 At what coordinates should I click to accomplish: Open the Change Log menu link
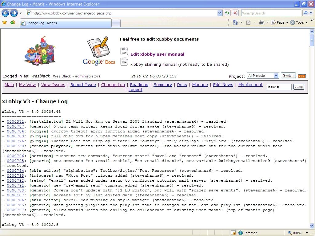(x=113, y=85)
